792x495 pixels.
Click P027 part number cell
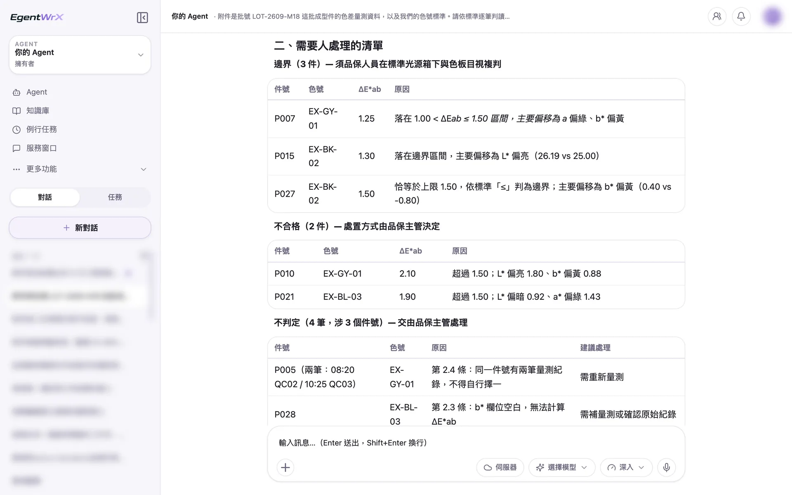pos(285,194)
